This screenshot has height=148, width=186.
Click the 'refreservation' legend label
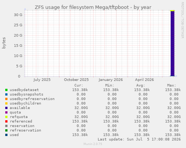click(x=25, y=130)
